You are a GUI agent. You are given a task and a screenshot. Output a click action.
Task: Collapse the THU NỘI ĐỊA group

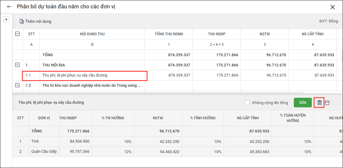pyautogui.click(x=17, y=65)
